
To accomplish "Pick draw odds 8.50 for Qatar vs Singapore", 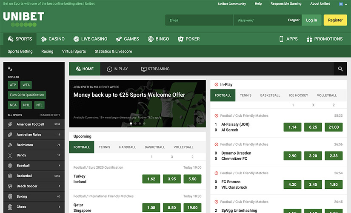I will (x=172, y=207).
